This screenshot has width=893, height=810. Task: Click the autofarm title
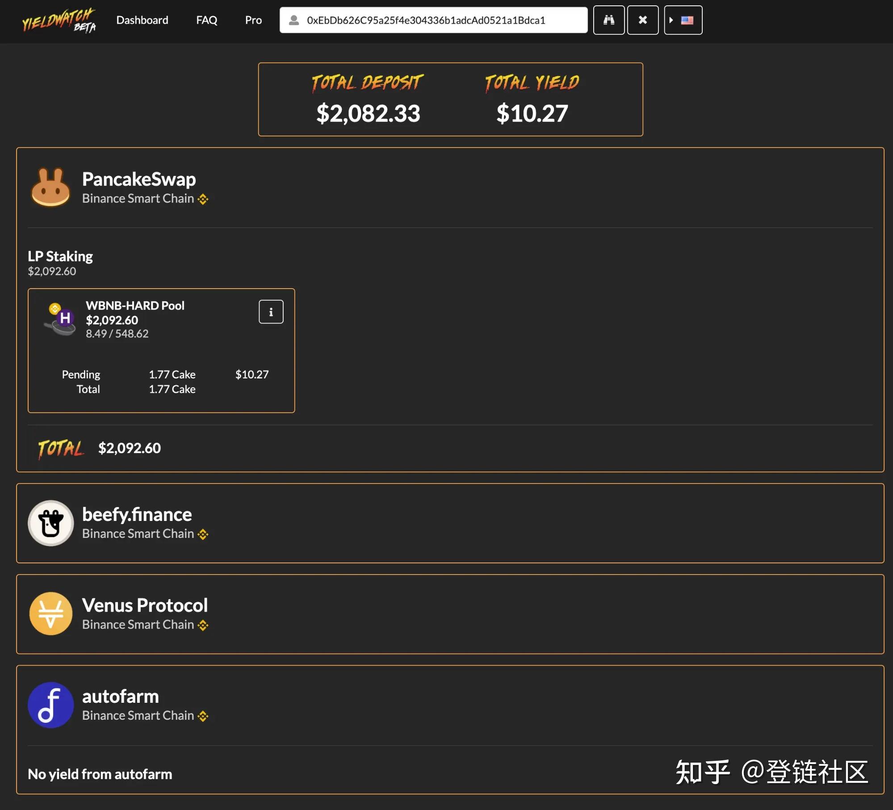[121, 696]
